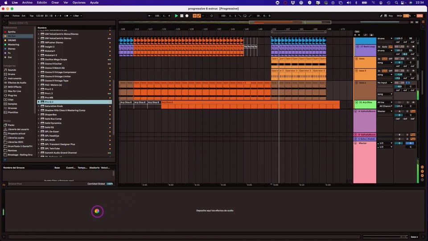The width and height of the screenshot is (428, 241).
Task: Click the Arp Dios 6 orange clip
Action: (x=250, y=104)
